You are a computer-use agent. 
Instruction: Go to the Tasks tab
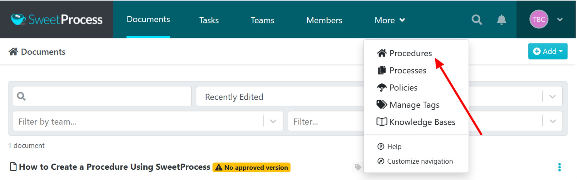[x=209, y=20]
